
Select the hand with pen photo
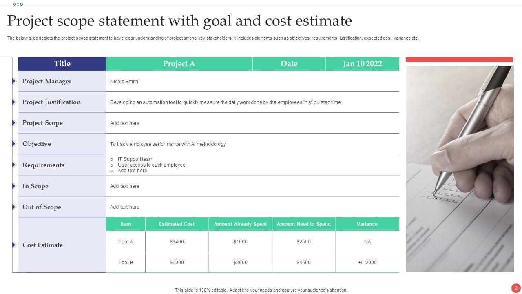[x=460, y=169]
